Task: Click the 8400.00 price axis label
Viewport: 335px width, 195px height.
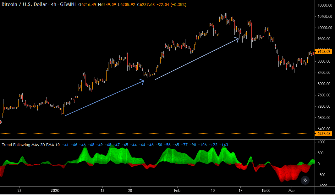Action: [325, 73]
